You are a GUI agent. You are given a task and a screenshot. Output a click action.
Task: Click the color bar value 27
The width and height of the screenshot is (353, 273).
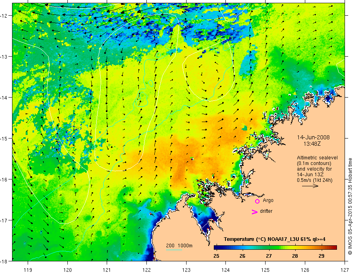click(x=269, y=256)
